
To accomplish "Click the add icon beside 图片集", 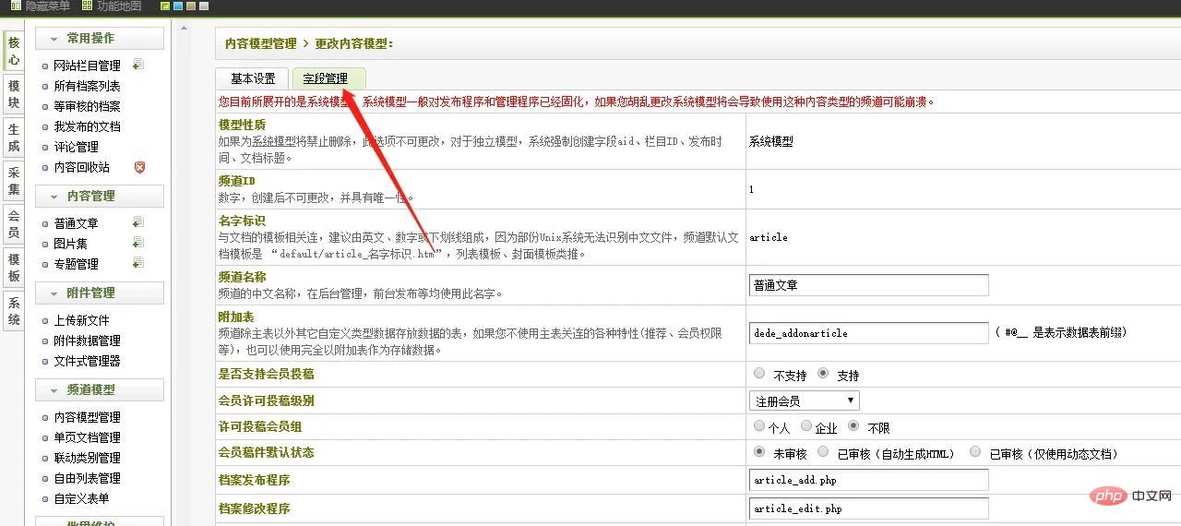I will point(137,243).
